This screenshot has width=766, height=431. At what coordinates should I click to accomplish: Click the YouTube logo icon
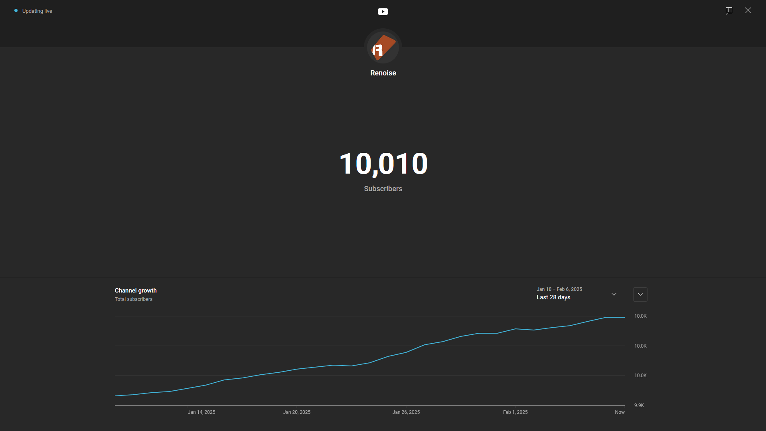click(383, 12)
